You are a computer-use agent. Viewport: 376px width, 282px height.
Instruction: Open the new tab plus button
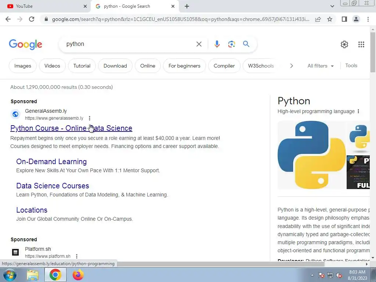pyautogui.click(x=187, y=6)
